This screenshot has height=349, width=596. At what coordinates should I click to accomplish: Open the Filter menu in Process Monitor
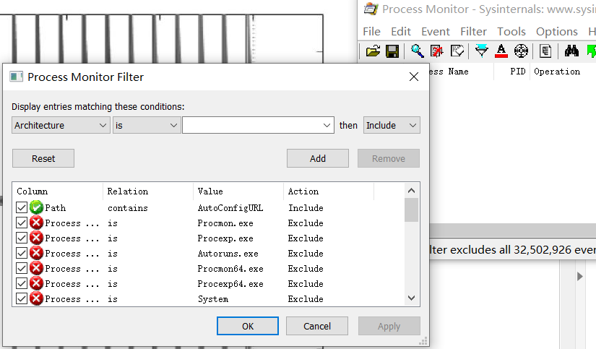474,31
